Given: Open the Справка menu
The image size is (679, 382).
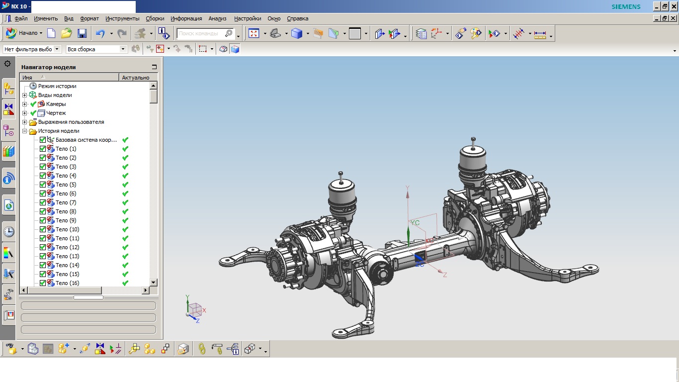Looking at the screenshot, I should pos(297,18).
